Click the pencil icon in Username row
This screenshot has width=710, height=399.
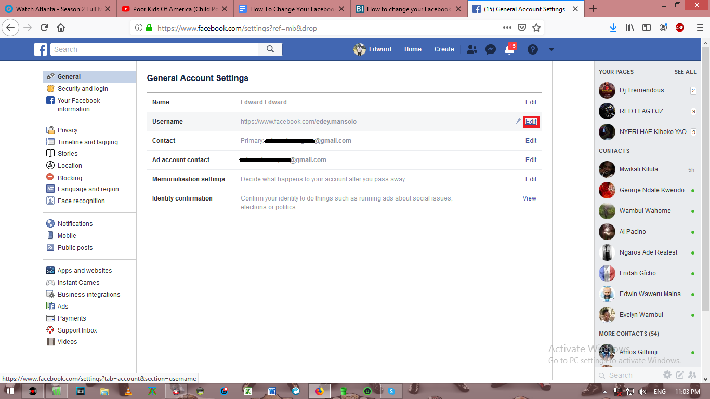tap(518, 121)
